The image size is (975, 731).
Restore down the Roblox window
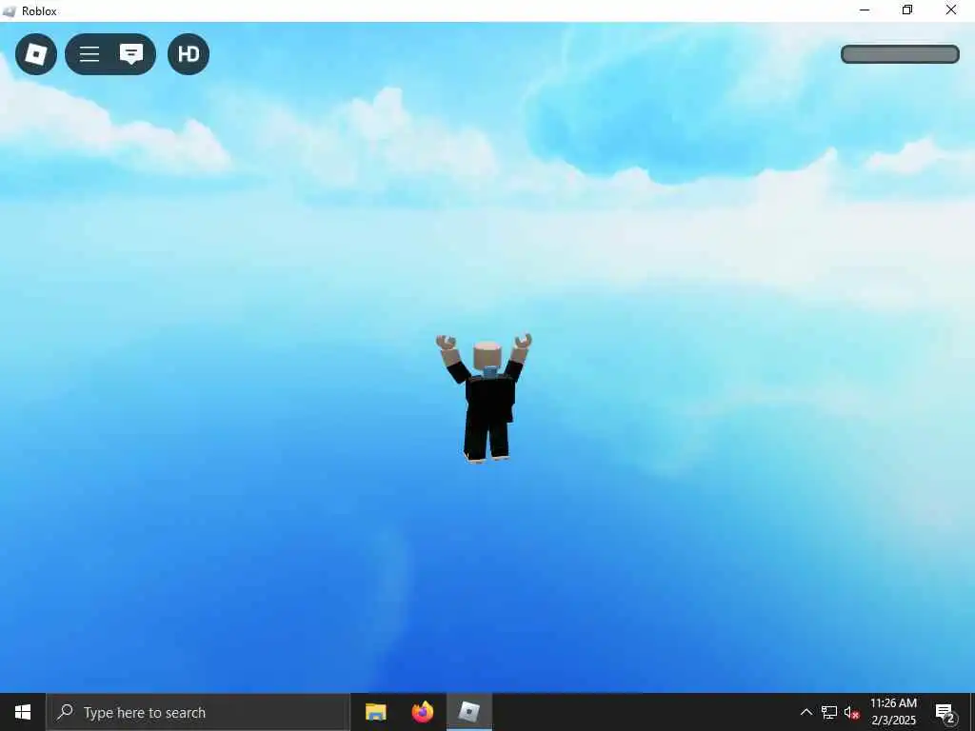[x=907, y=10]
